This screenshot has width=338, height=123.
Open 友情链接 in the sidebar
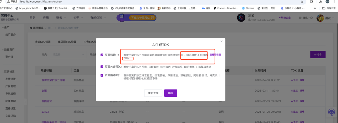coord(11,79)
